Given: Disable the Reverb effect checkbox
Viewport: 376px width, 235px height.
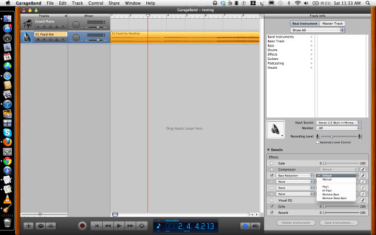Looking at the screenshot, I should pyautogui.click(x=271, y=213).
